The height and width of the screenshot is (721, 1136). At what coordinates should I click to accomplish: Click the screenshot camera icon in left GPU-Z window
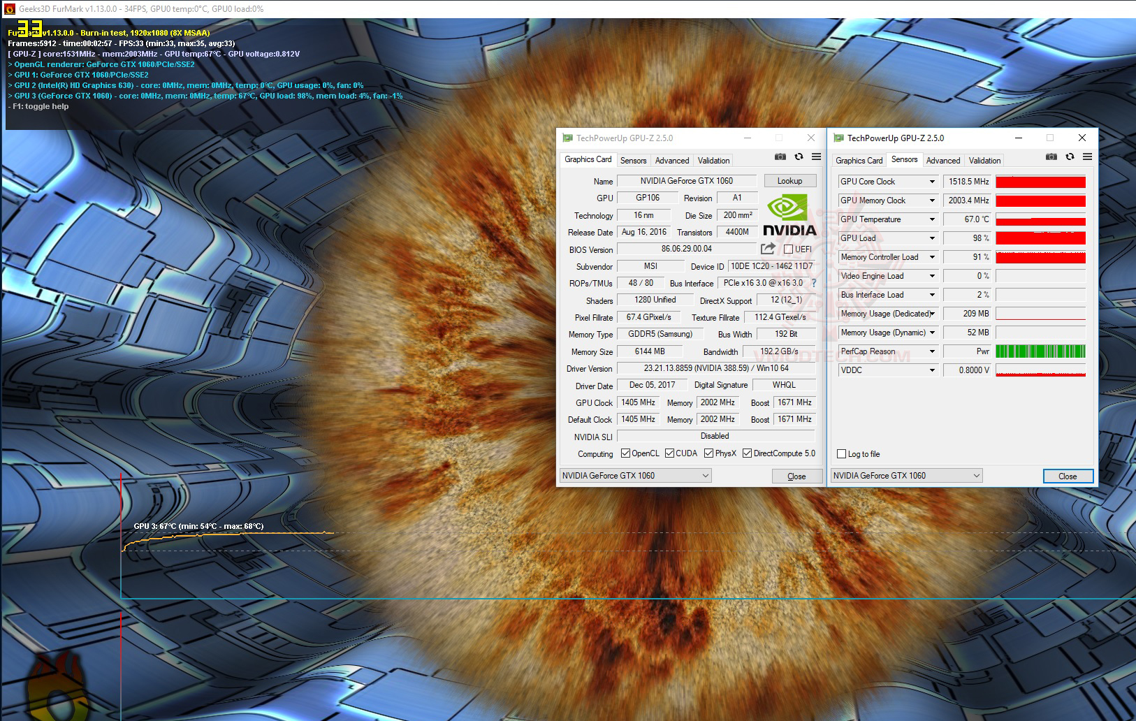tap(780, 157)
